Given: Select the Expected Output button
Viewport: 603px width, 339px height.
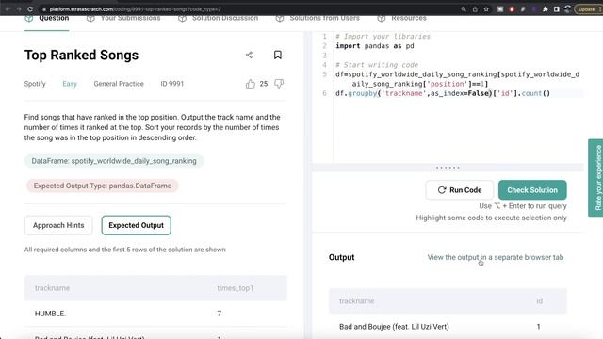Looking at the screenshot, I should (136, 225).
